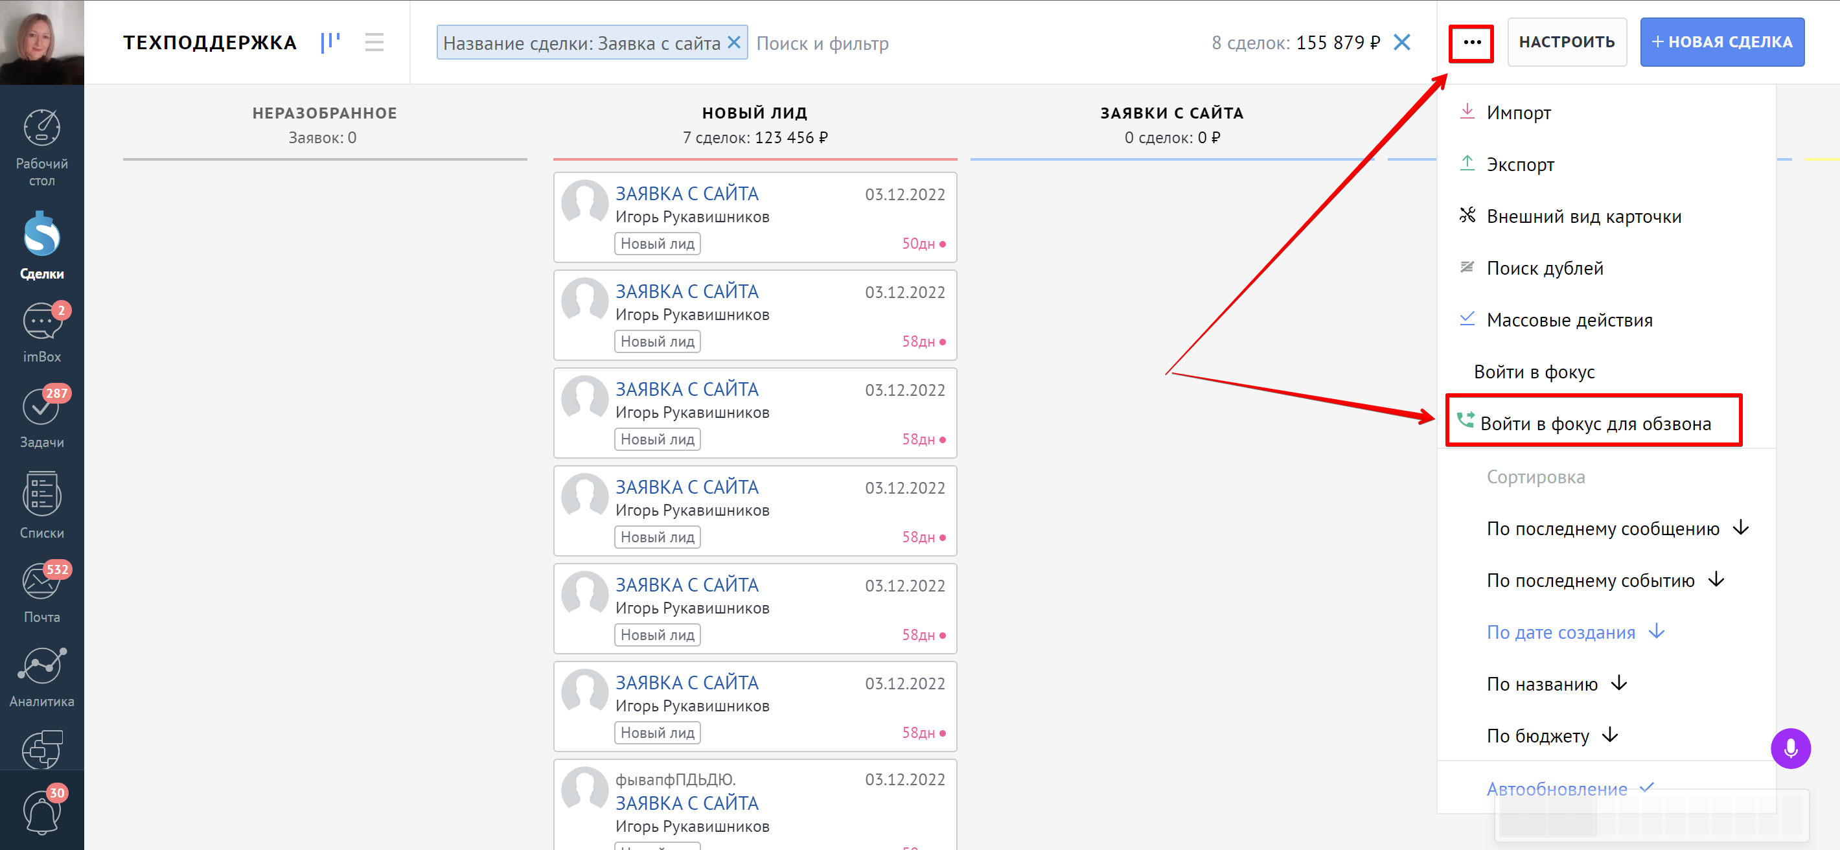The image size is (1840, 850).
Task: Click ЗАЯВКИ С САЙТА column header
Action: coord(1171,113)
